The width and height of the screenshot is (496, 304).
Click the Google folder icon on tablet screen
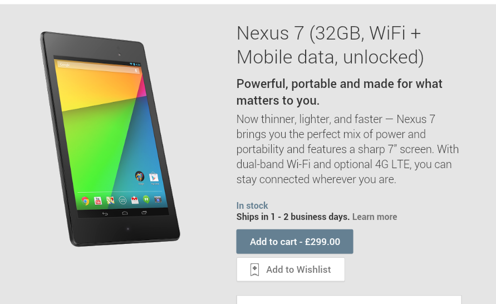[x=140, y=177]
